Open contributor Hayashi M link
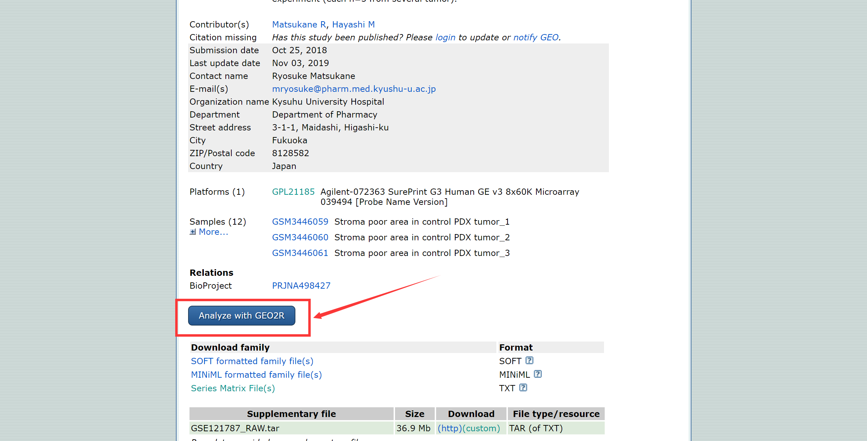The height and width of the screenshot is (441, 867). (x=353, y=24)
